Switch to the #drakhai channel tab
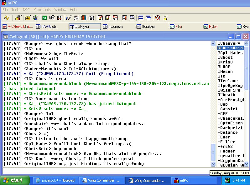This screenshot has width=250, height=185. coord(148,27)
